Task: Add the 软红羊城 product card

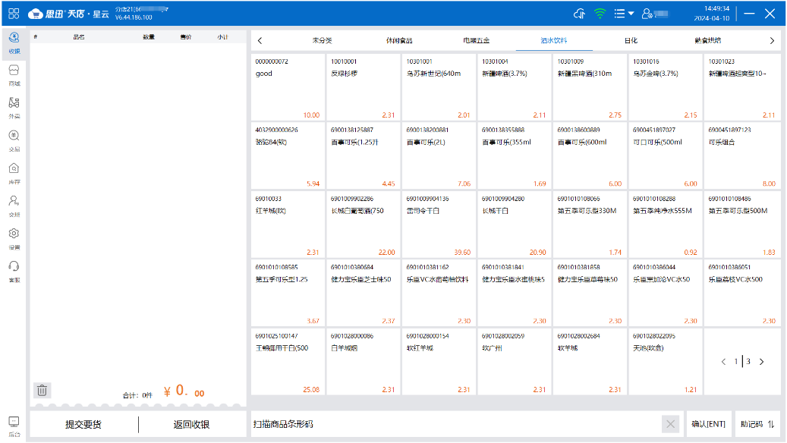Action: [x=439, y=362]
